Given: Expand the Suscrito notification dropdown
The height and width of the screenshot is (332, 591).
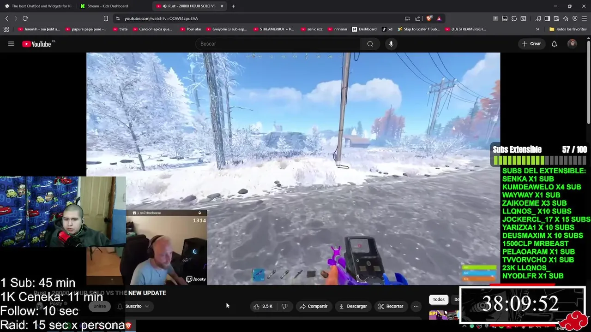Looking at the screenshot, I should [133, 306].
